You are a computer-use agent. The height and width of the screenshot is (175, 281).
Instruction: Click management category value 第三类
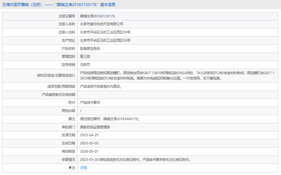pyautogui.click(x=85, y=57)
